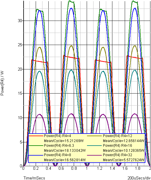Select the Power(R4) R4=6.3 legend label
Screen dimensions: 151x180
[59, 146]
